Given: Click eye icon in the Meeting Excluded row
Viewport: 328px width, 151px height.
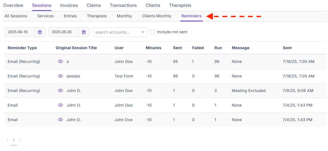Looking at the screenshot, I should [60, 91].
